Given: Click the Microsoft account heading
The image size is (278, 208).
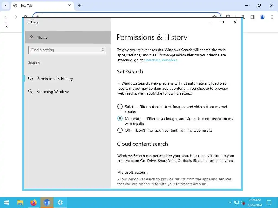Looking at the screenshot, I should tap(132, 172).
